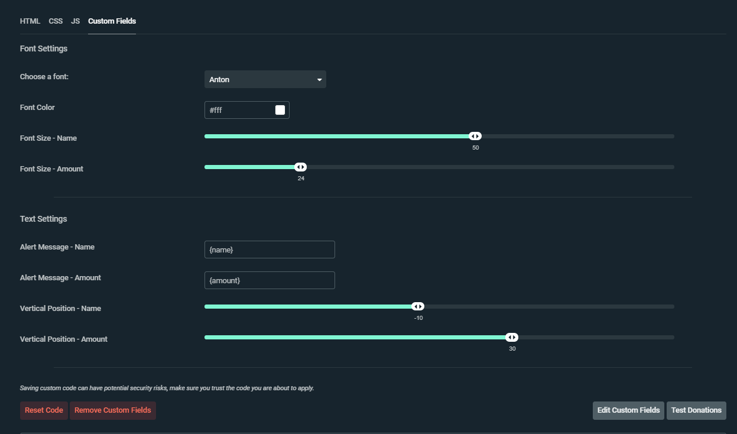
Task: Open the CSS tab
Action: [56, 21]
